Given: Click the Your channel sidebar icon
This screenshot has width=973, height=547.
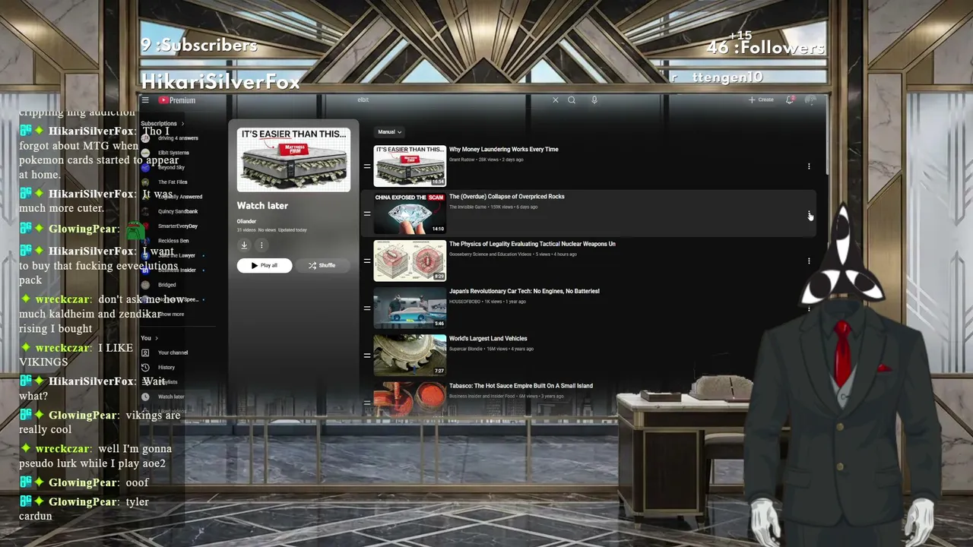Looking at the screenshot, I should coord(145,353).
